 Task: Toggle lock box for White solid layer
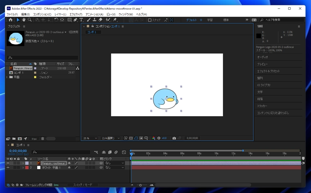point(18,167)
